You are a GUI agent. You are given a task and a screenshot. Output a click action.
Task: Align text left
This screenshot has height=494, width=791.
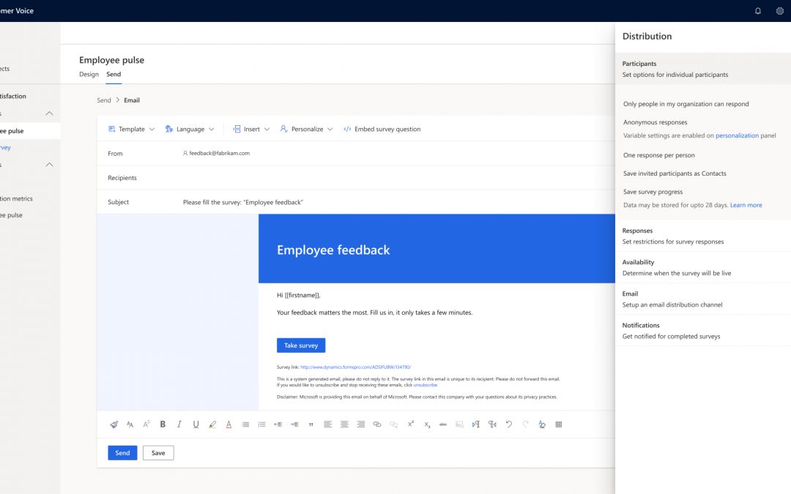tap(328, 424)
